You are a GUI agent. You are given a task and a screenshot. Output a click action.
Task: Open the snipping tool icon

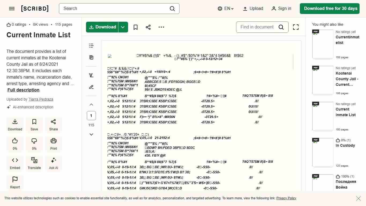(x=91, y=75)
